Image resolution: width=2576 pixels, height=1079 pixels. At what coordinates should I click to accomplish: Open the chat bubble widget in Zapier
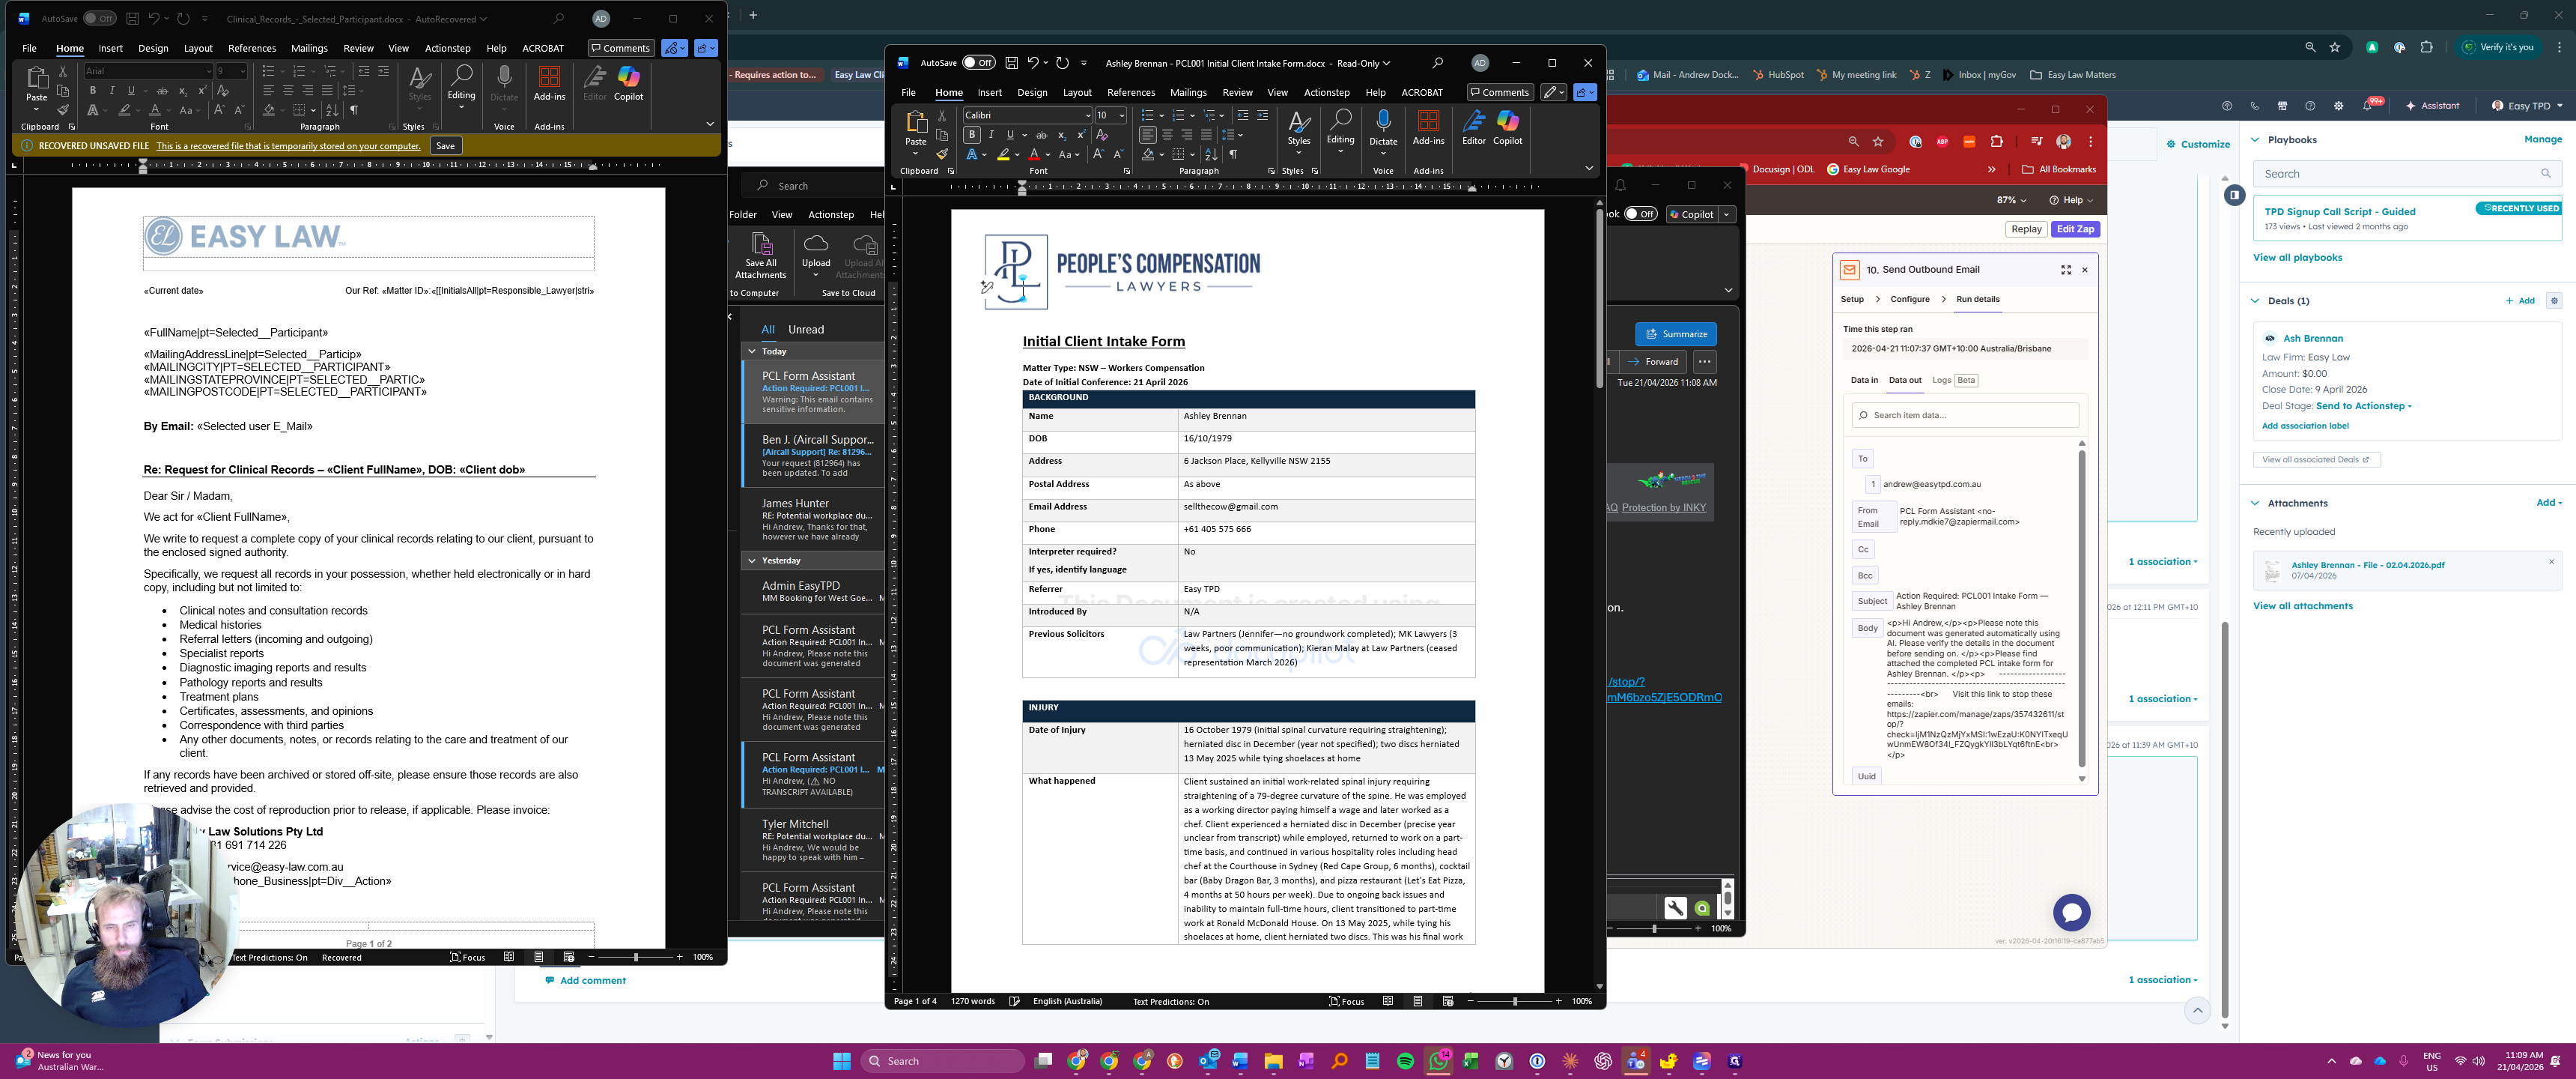pyautogui.click(x=2071, y=912)
